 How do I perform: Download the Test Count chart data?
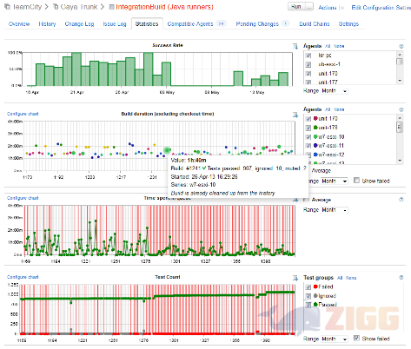tap(295, 278)
